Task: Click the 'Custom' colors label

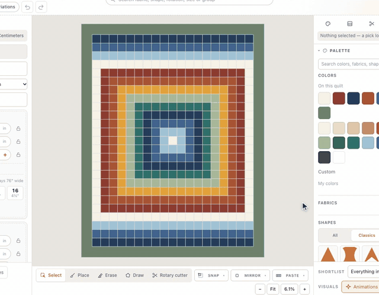Action: tap(326, 172)
